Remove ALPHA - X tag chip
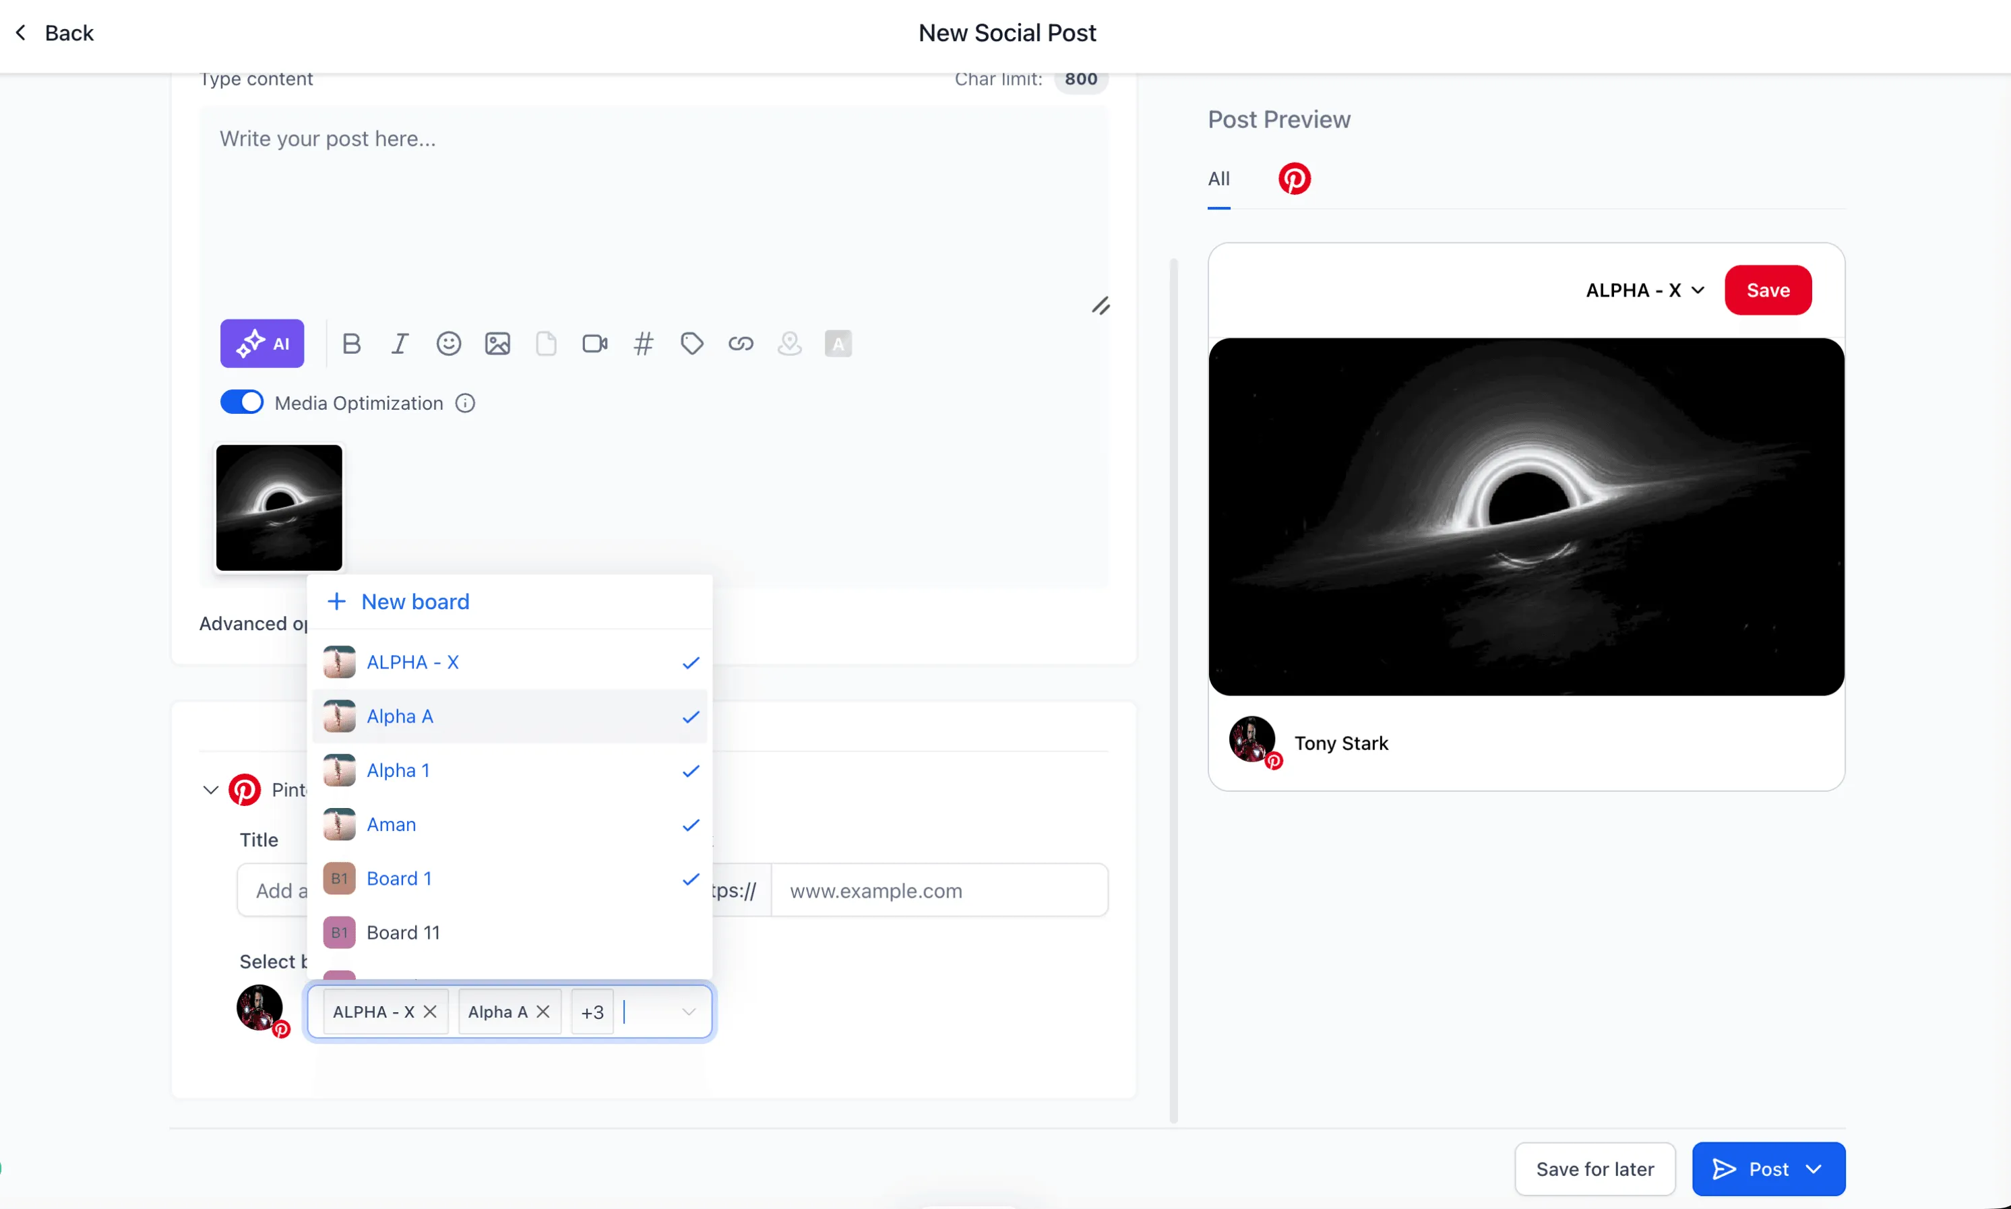 pos(430,1012)
